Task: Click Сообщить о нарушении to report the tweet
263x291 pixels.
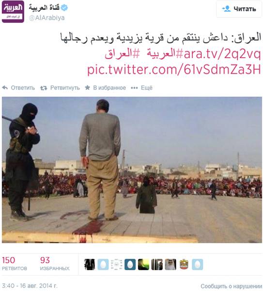Action: coord(231,286)
